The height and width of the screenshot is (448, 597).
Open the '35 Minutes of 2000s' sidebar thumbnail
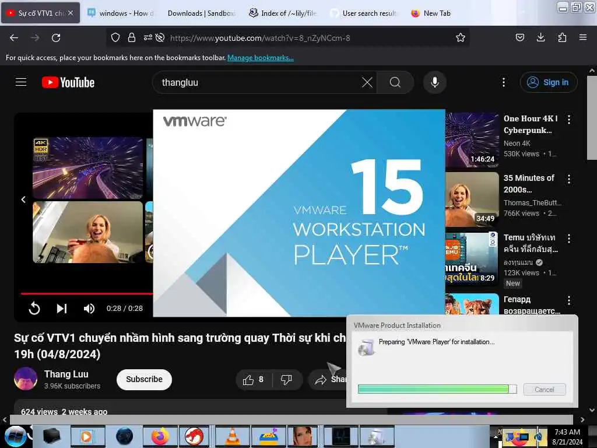coord(472,199)
